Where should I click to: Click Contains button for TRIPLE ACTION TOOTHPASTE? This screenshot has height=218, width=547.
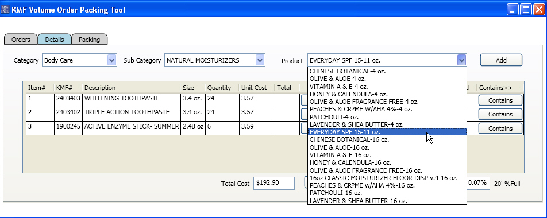click(500, 114)
